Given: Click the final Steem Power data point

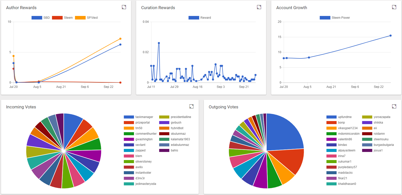Looking at the screenshot, I should pyautogui.click(x=391, y=36).
